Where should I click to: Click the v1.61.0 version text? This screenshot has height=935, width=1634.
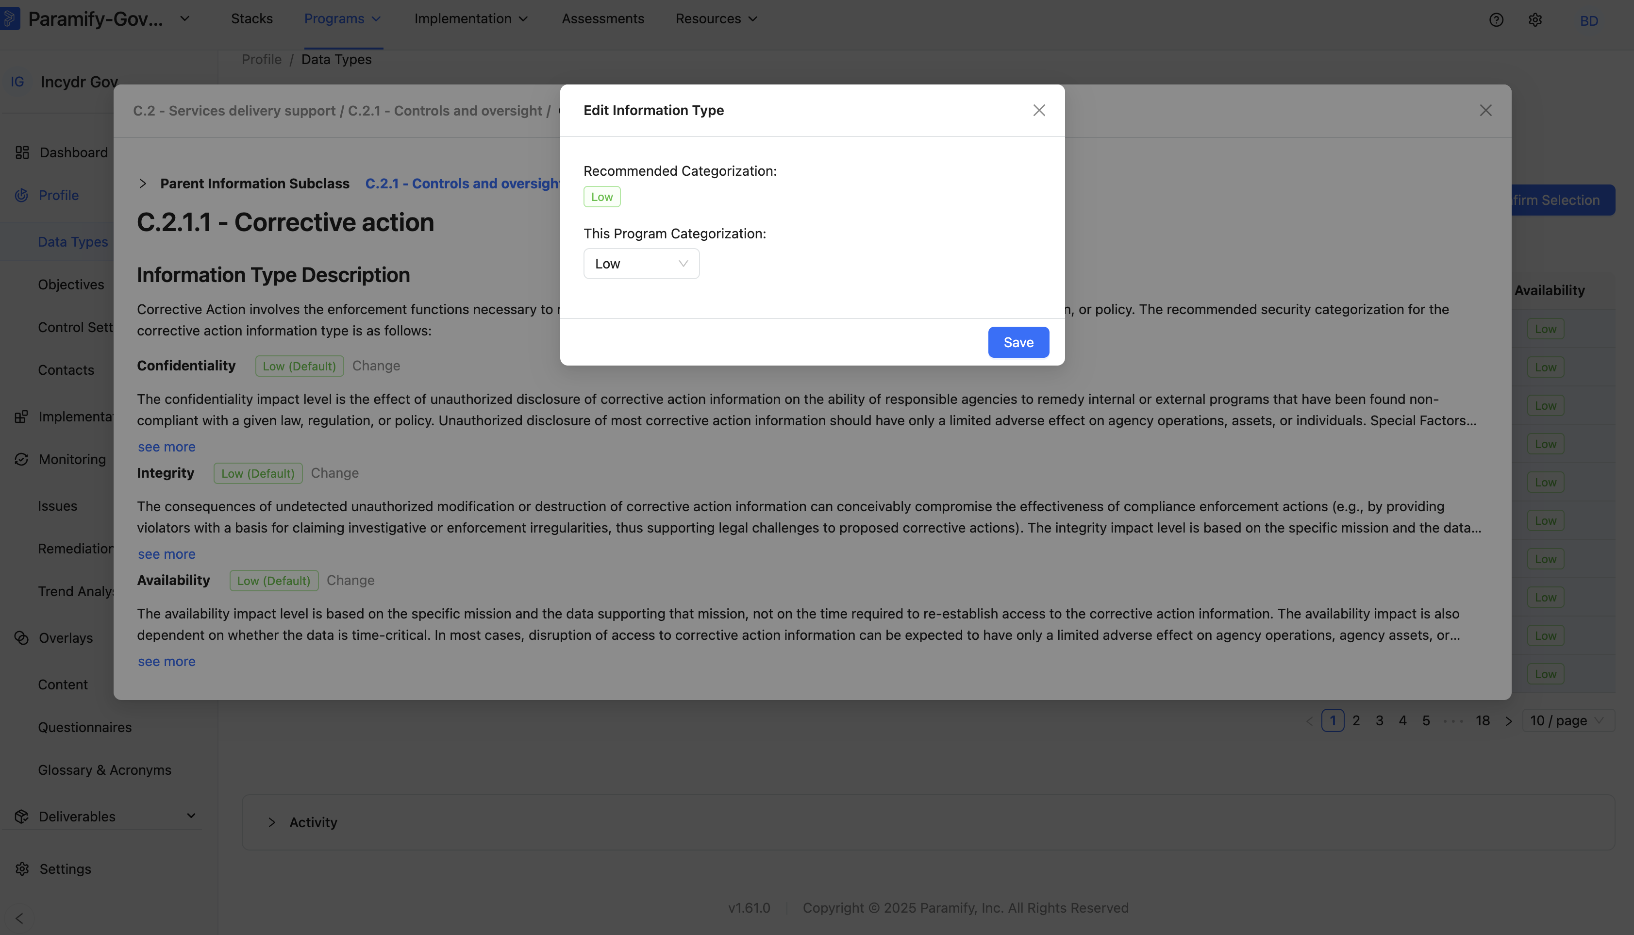click(x=749, y=908)
